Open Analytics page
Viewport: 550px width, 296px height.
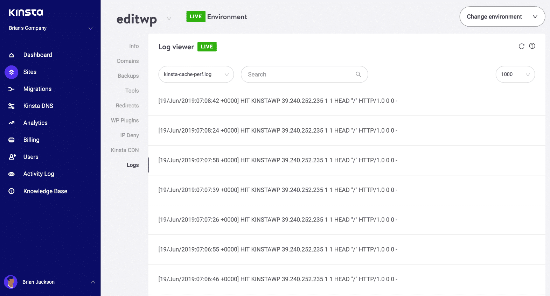click(x=35, y=123)
